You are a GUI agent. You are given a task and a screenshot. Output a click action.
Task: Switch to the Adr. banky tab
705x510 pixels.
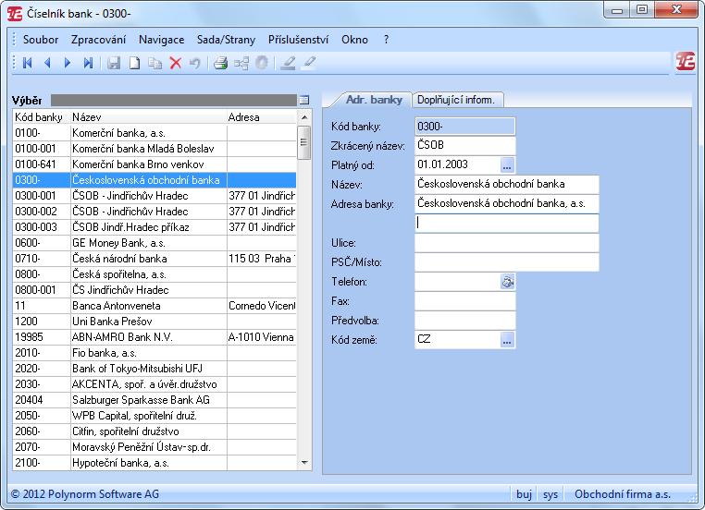pyautogui.click(x=373, y=100)
